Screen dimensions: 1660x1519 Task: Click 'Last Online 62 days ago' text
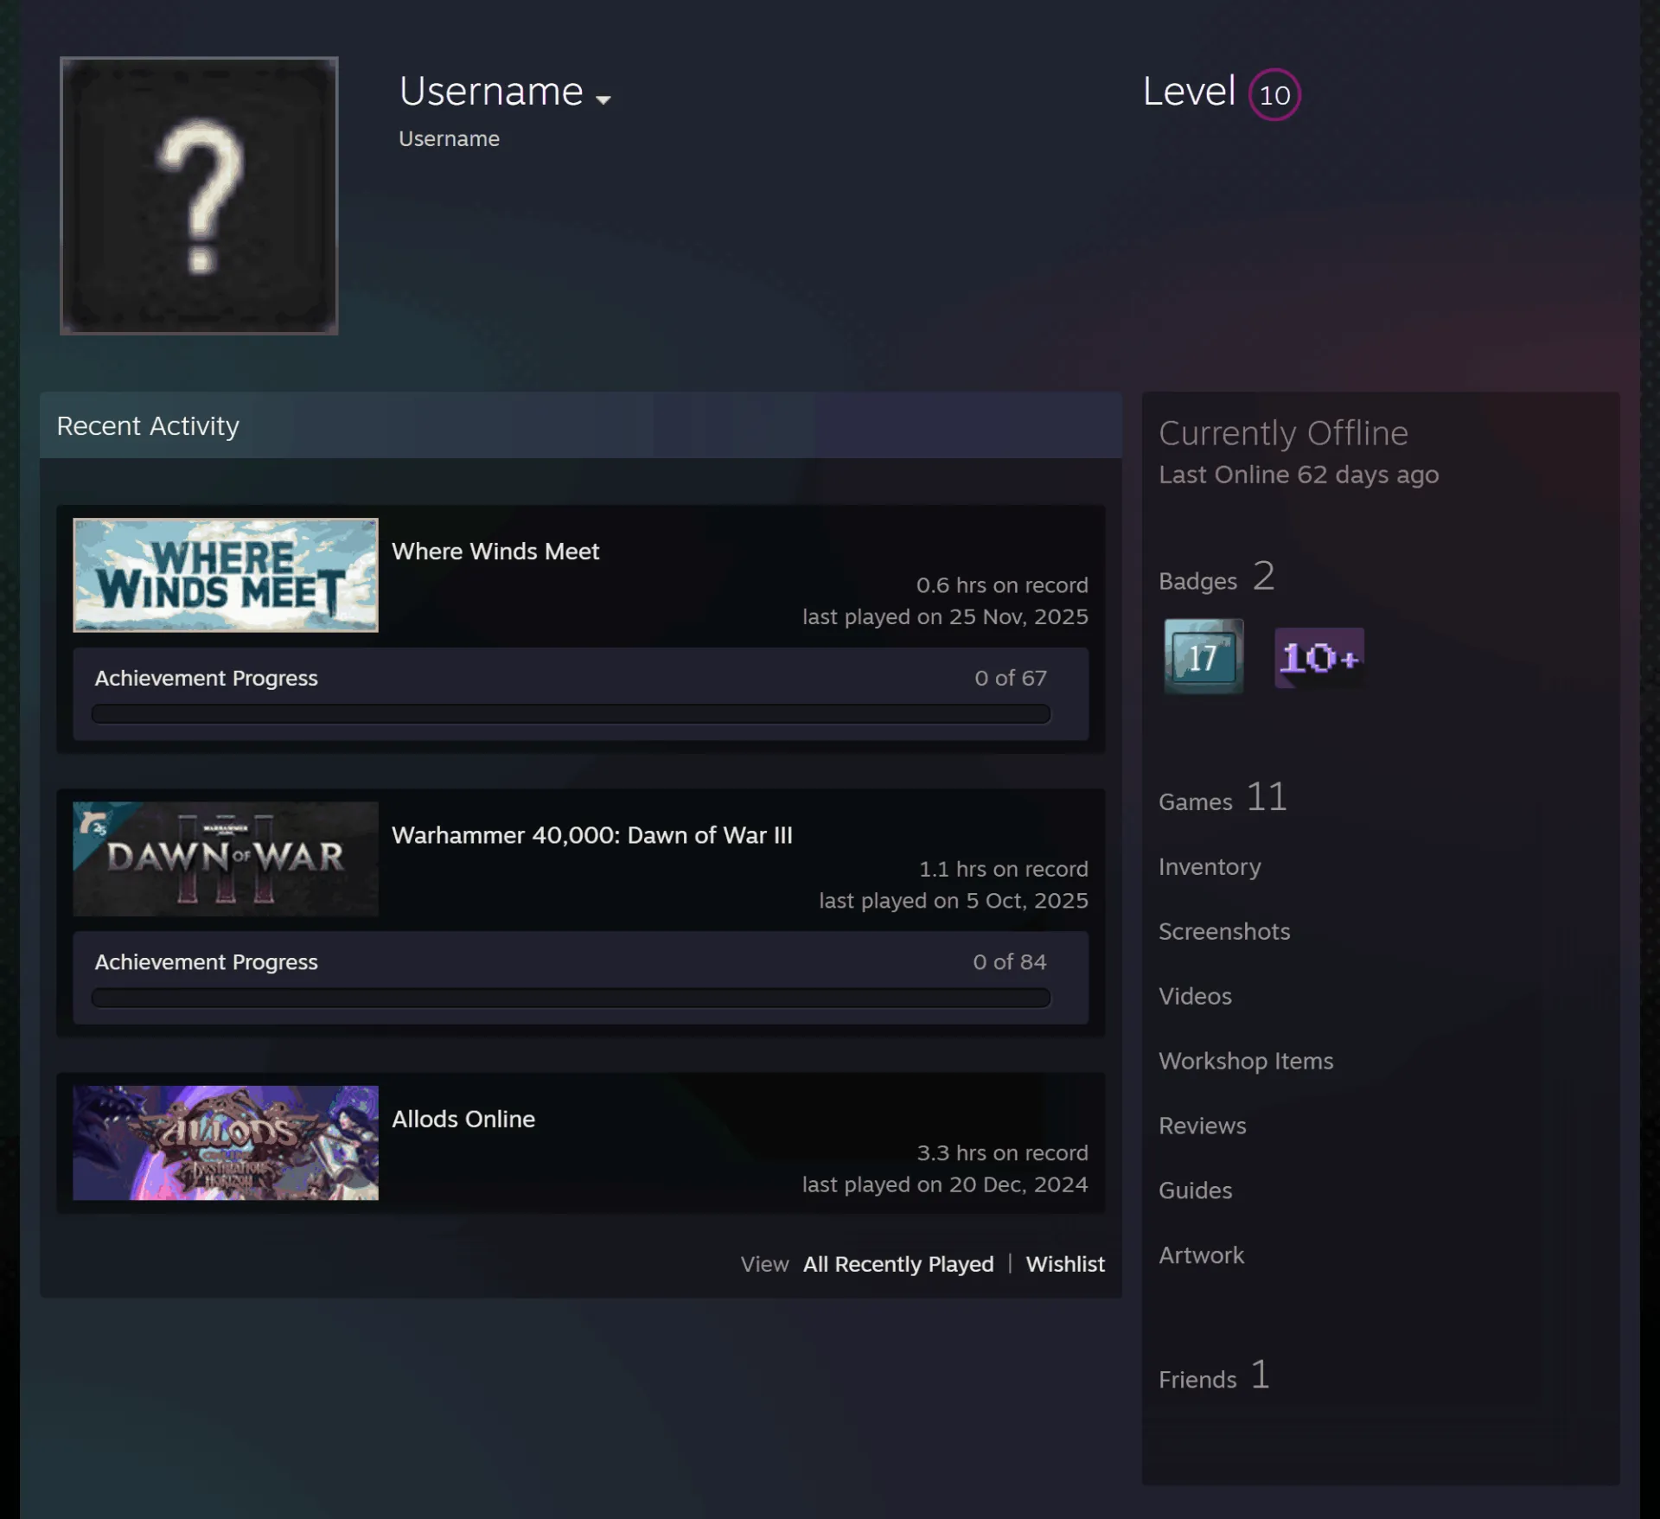pyautogui.click(x=1299, y=475)
